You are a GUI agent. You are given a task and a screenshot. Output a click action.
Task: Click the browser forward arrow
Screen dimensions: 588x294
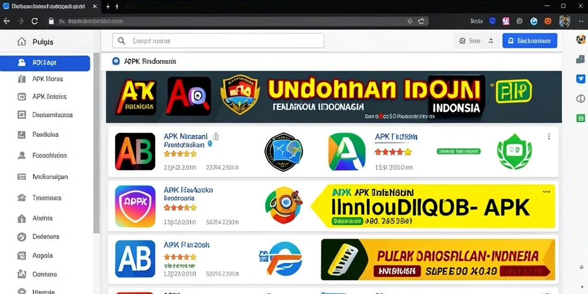pyautogui.click(x=21, y=21)
